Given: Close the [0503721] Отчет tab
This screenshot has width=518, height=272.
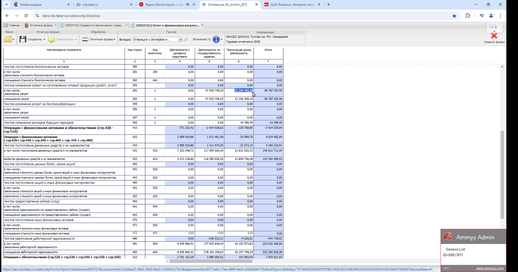Looking at the screenshot, I should (202, 25).
